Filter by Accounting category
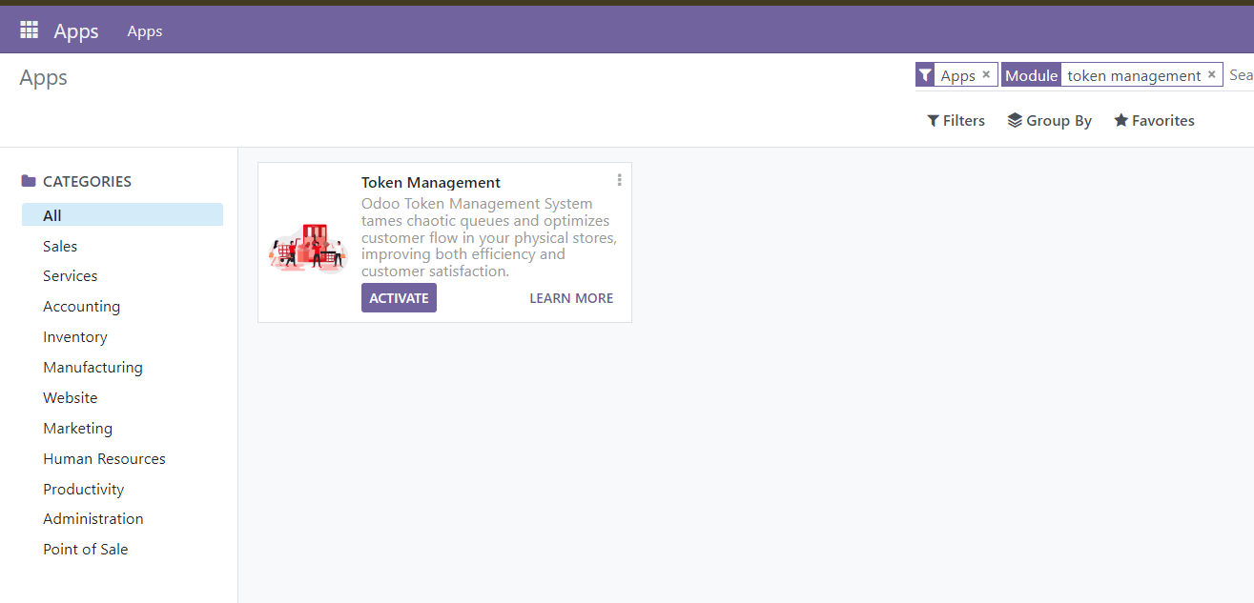This screenshot has height=603, width=1254. [x=81, y=307]
